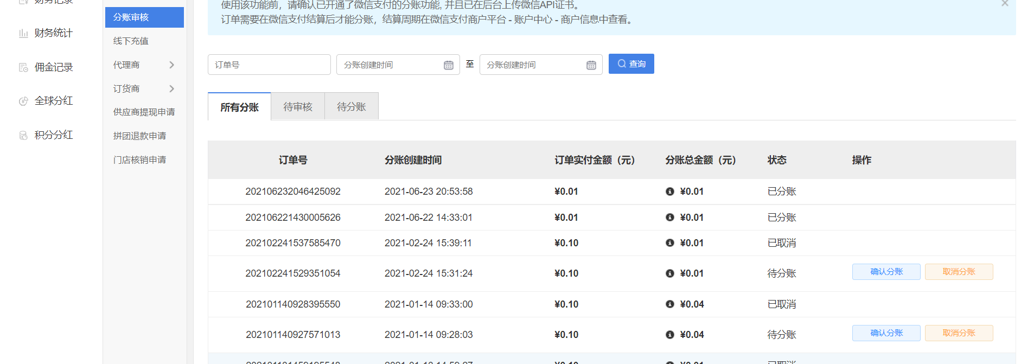This screenshot has width=1021, height=364.
Task: Close the blue notice banner
Action: (1004, 4)
